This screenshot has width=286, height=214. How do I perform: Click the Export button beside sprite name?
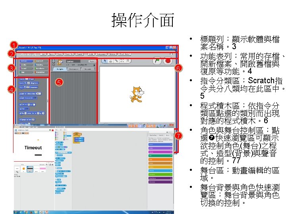(x=93, y=61)
